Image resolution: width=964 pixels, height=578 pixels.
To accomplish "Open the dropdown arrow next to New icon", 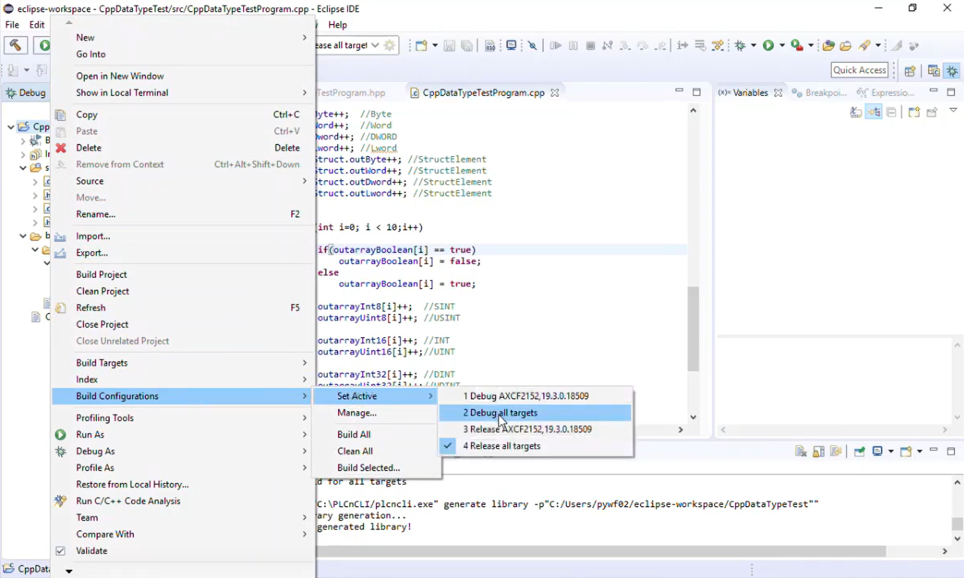I will 435,46.
